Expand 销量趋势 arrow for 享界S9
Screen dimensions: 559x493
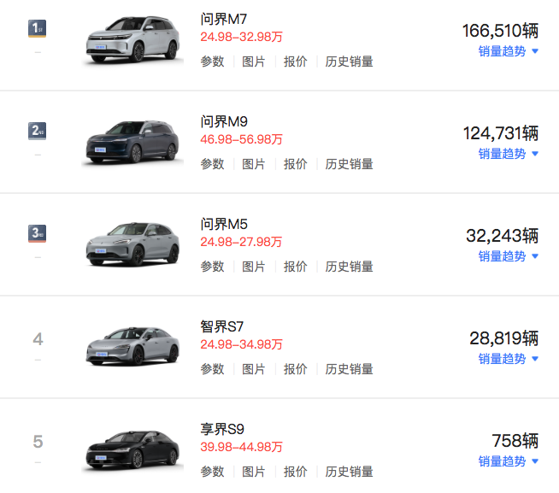click(535, 461)
